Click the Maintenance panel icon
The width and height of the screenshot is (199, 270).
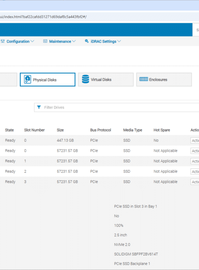[x=45, y=41]
